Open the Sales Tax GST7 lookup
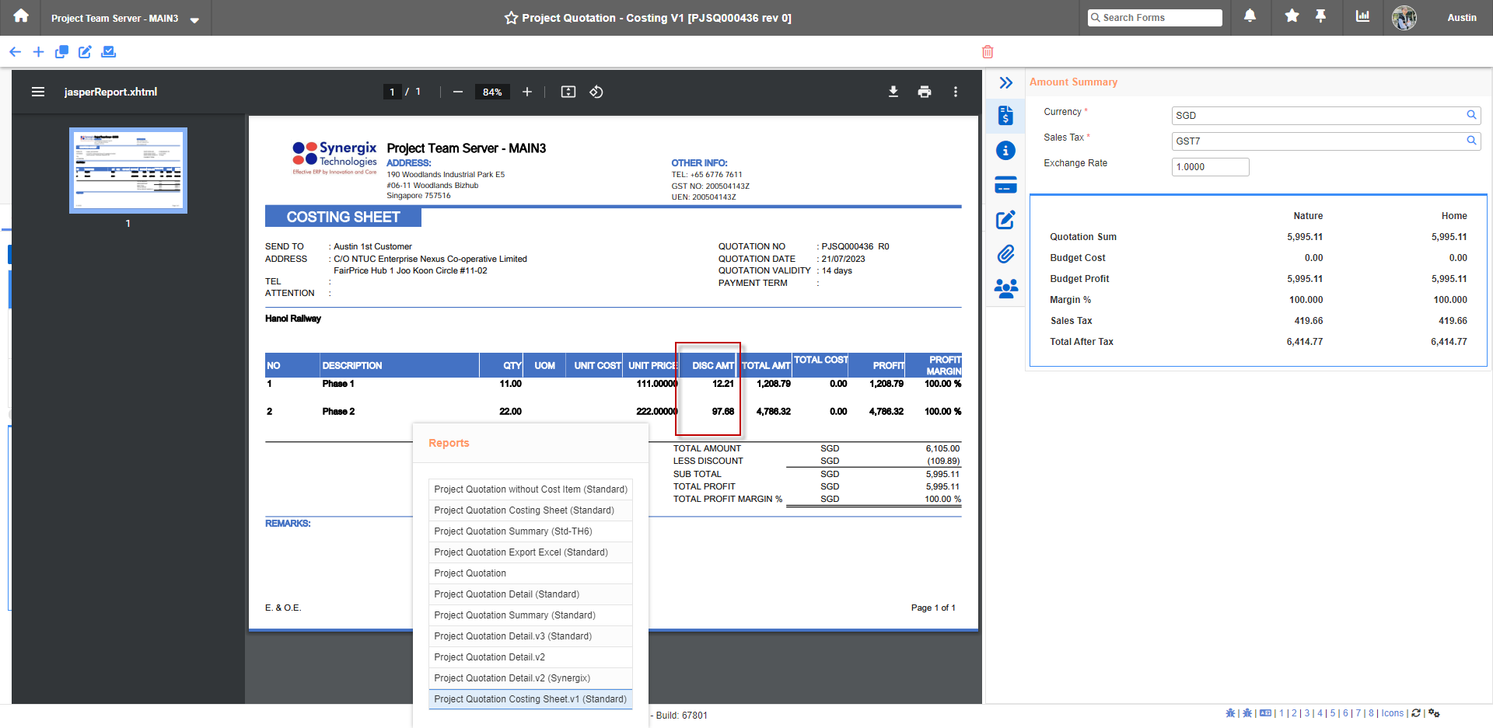1493x728 pixels. [1471, 141]
